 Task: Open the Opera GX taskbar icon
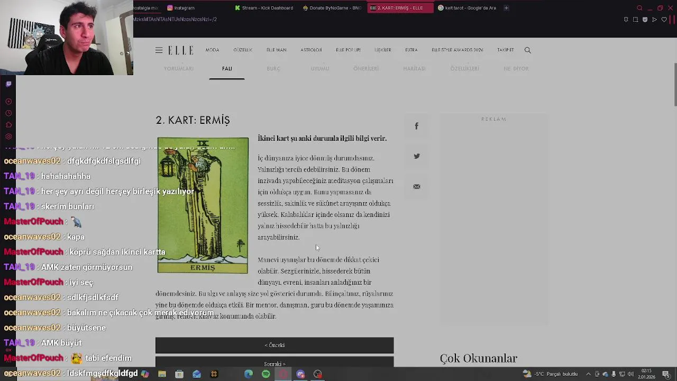[283, 374]
